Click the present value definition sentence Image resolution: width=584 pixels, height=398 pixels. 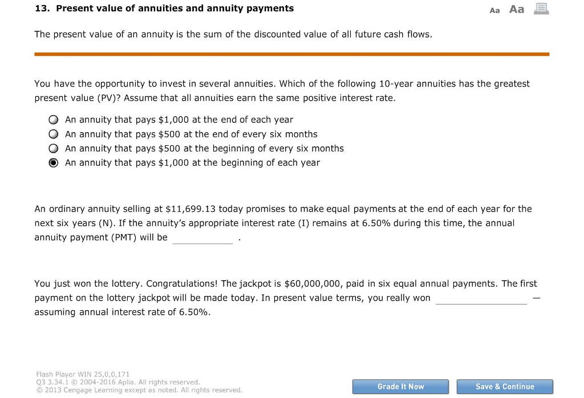point(233,34)
